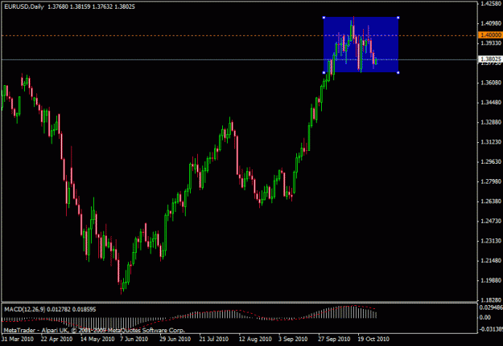Viewport: 503px width, 346px height.
Task: Click the 1.32880 price axis label
Action: (491, 122)
